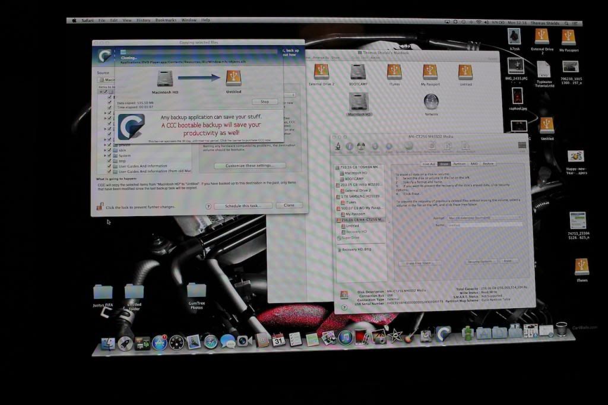Screen dimensions: 608x405
Task: Click the Burn icon in Disk Utility toolbar
Action: click(361, 147)
